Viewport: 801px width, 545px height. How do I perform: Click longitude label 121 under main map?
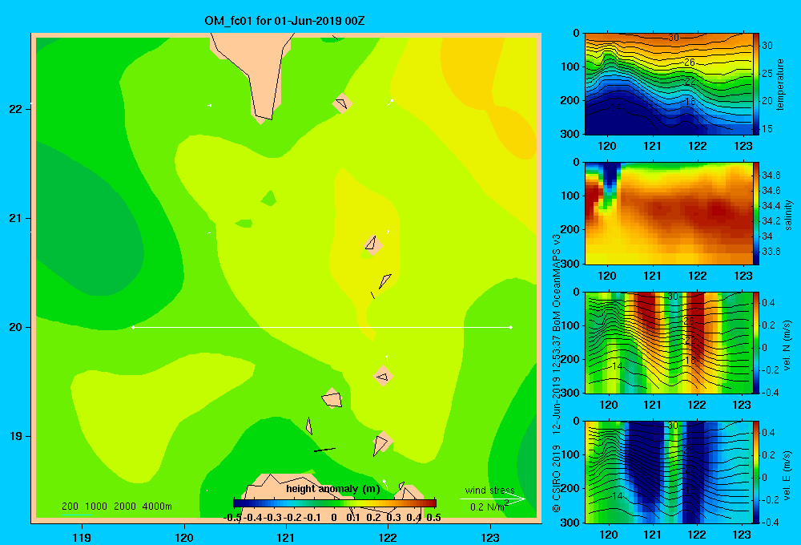(x=286, y=537)
